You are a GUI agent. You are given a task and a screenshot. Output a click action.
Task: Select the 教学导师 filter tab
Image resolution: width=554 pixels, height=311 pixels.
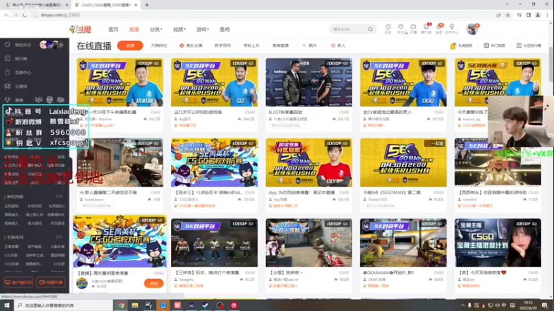222,46
